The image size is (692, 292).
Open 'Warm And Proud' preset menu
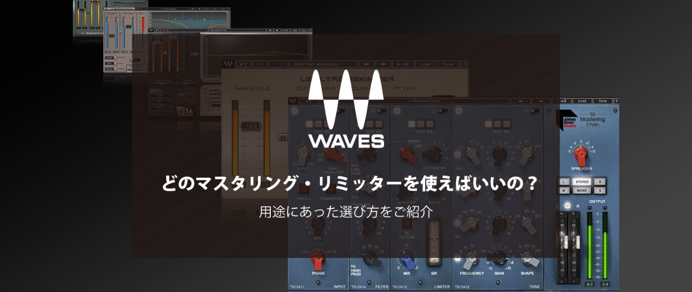click(x=417, y=100)
